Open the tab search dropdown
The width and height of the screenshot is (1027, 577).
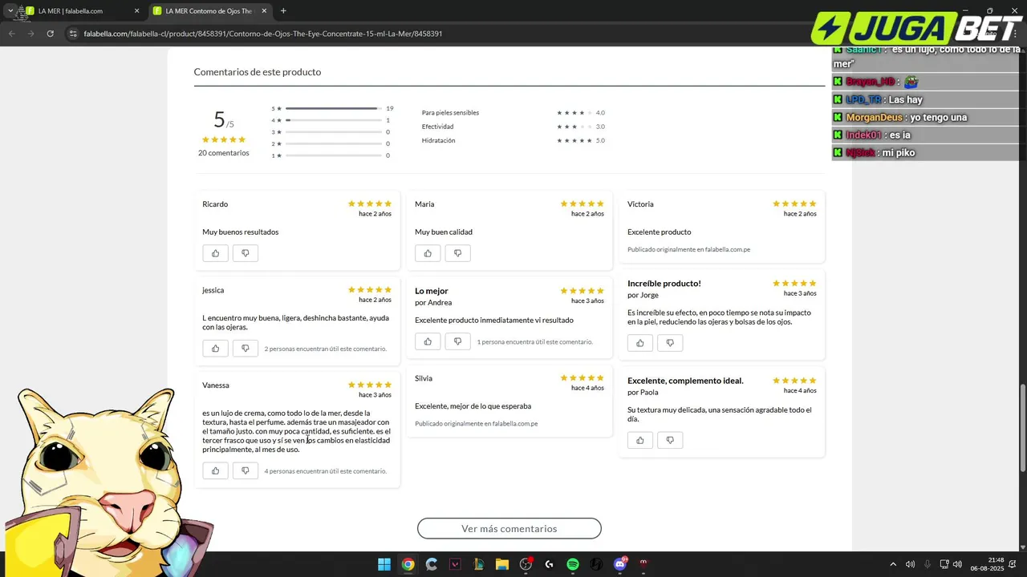(10, 11)
